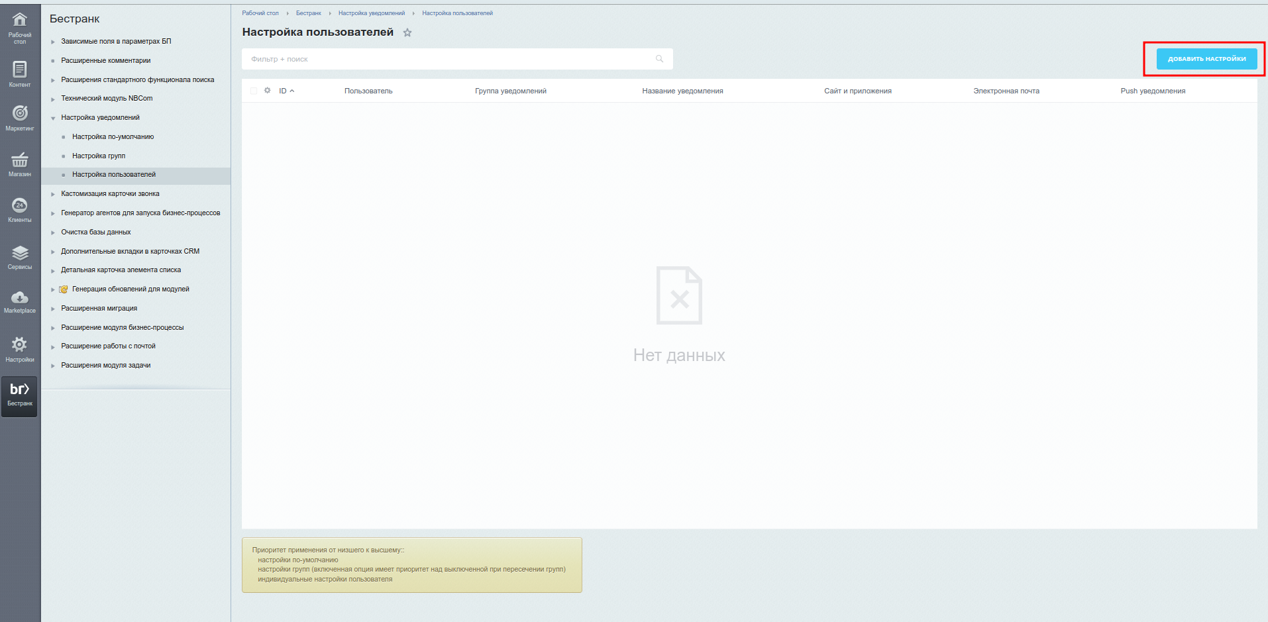Screen dimensions: 1268x622
Task: Click the Бестранк breadcrumb link
Action: (x=308, y=13)
